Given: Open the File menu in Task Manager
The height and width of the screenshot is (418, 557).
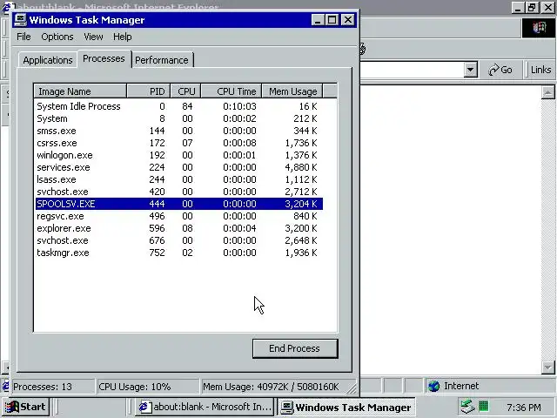Looking at the screenshot, I should (x=23, y=37).
